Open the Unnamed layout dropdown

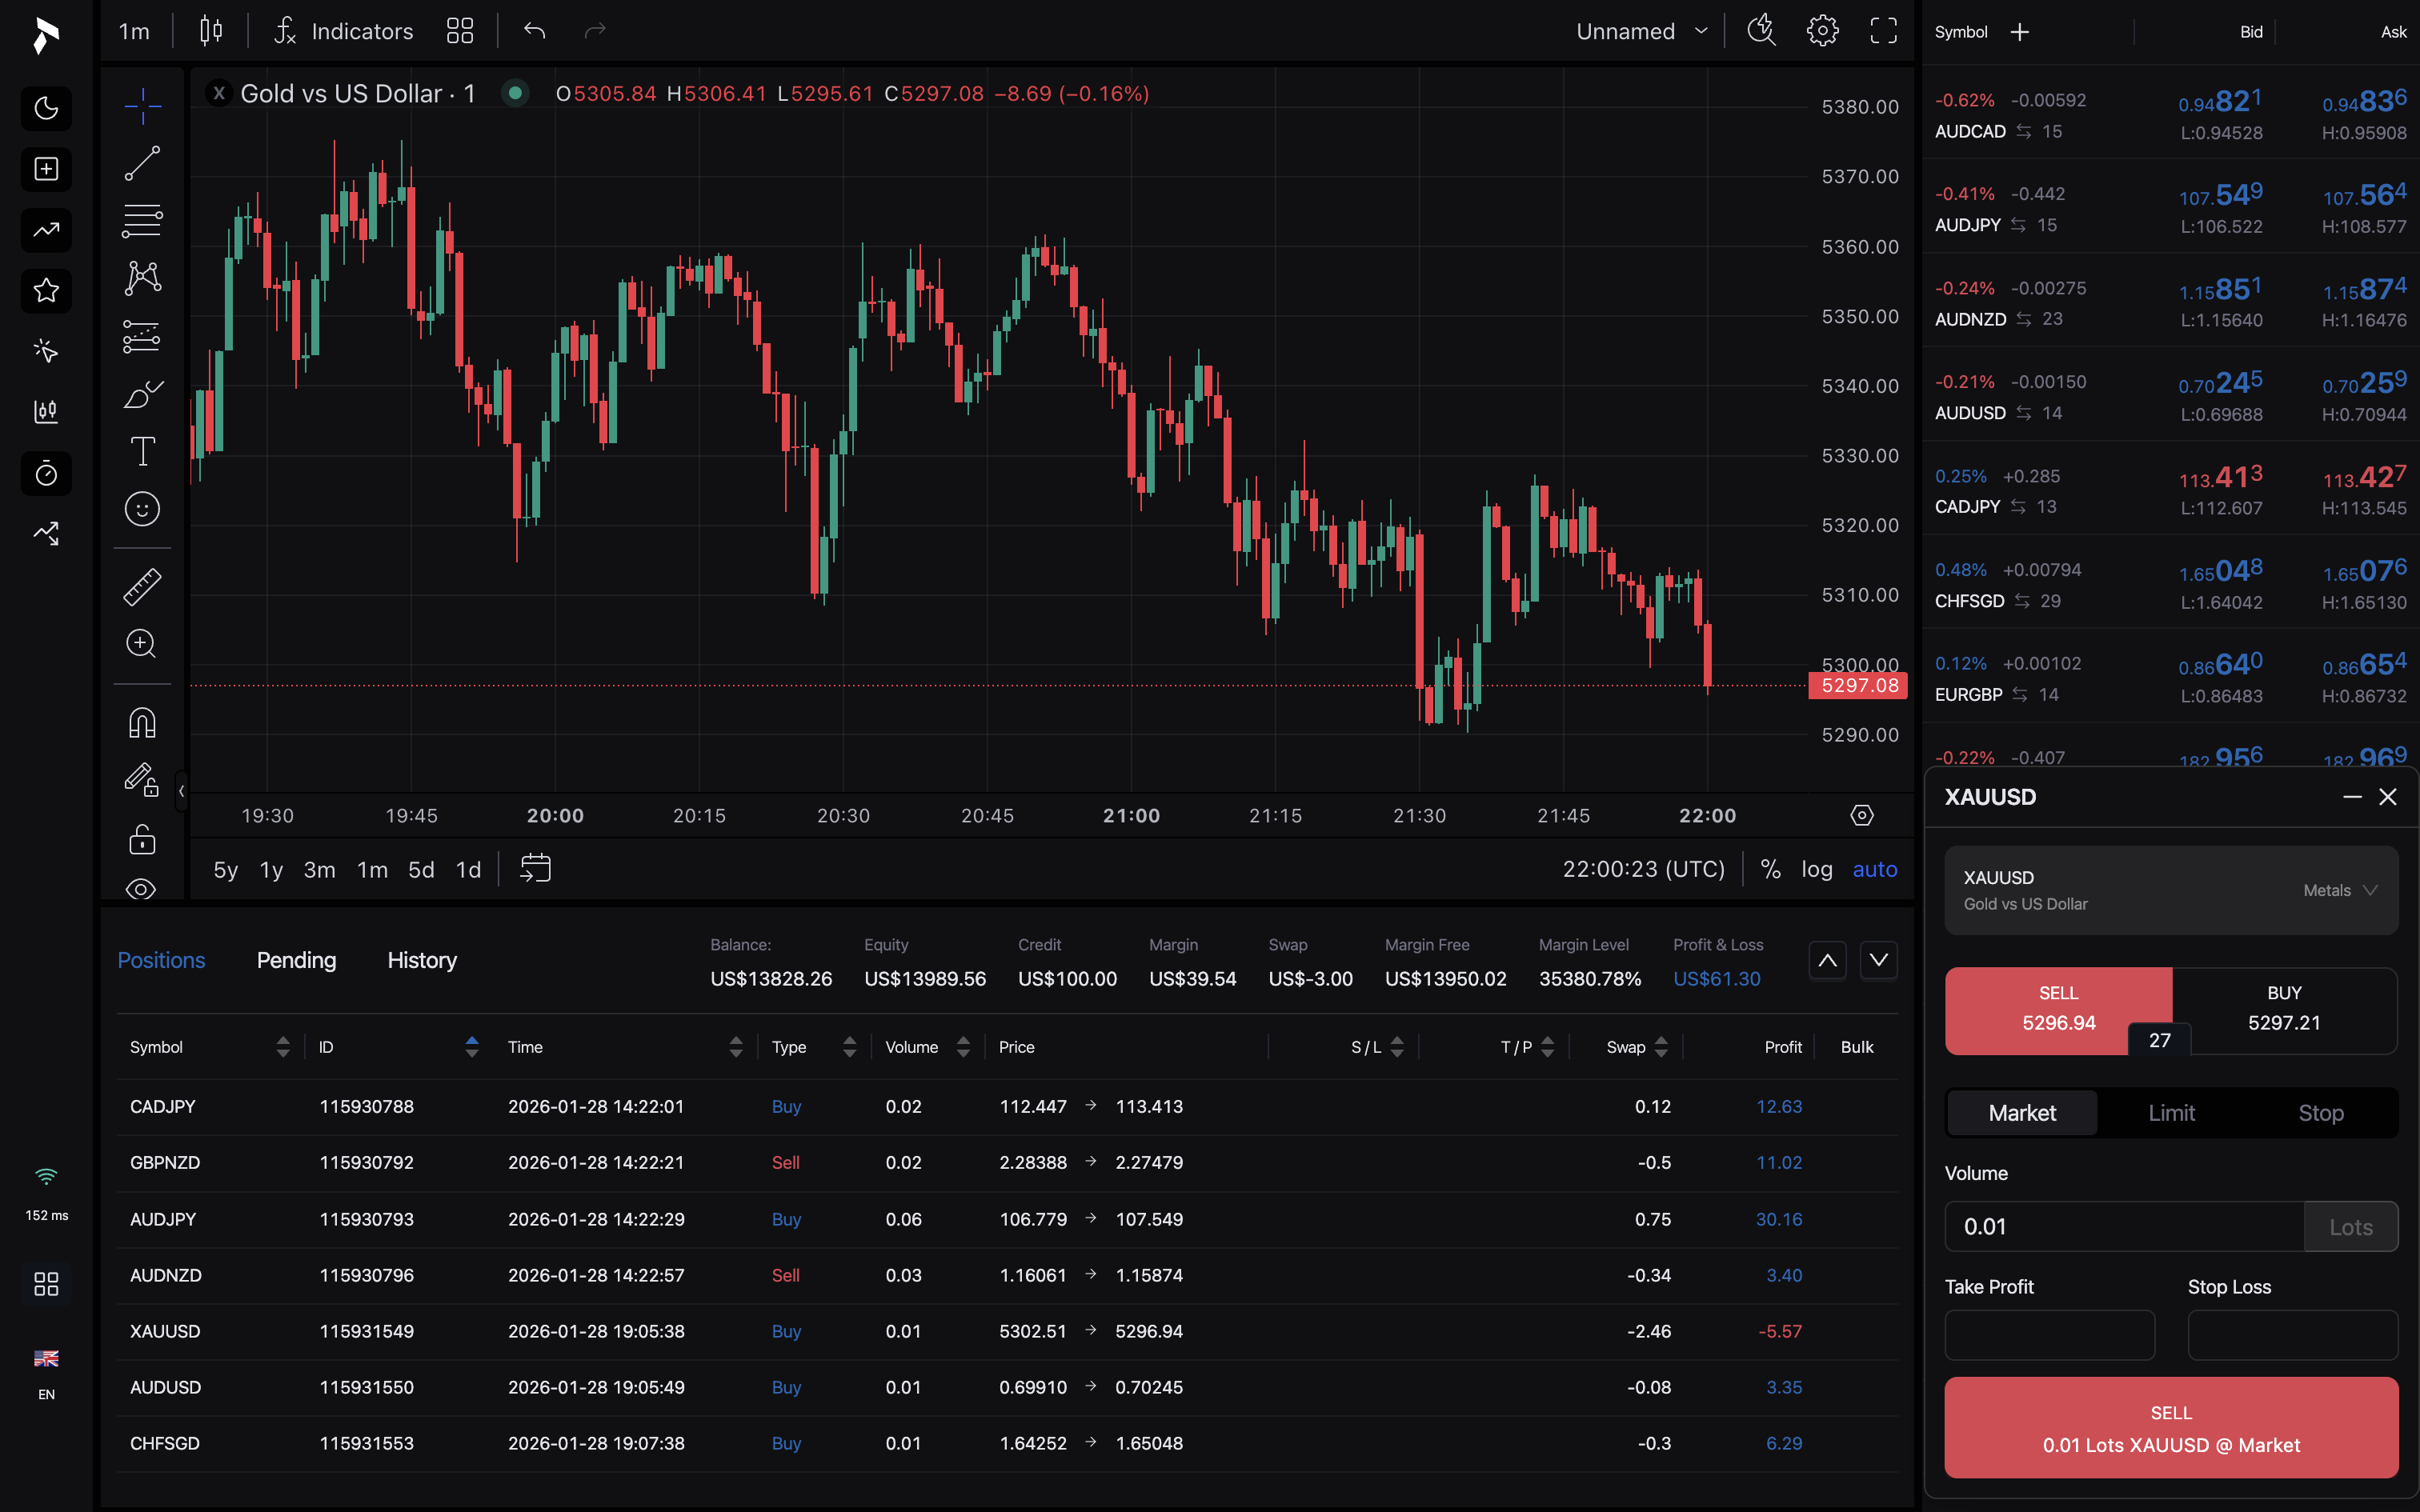click(1641, 31)
